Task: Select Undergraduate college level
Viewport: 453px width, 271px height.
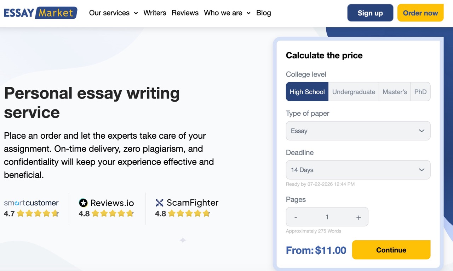Action: point(354,92)
